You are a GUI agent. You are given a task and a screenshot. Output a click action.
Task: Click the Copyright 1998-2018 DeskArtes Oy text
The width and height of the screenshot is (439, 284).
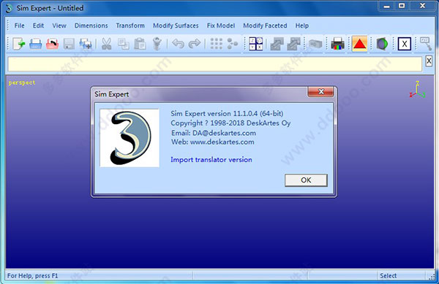(230, 123)
